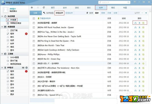Collapse the 资源管理 tree section

tap(2, 27)
